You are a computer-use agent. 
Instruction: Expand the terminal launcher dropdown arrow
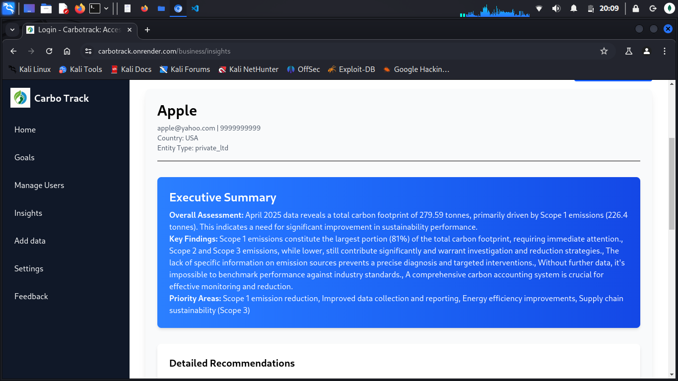click(106, 8)
